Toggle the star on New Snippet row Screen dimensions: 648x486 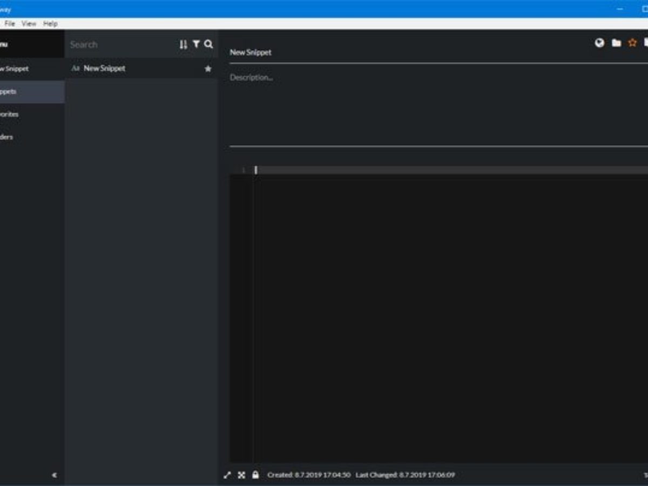(208, 69)
